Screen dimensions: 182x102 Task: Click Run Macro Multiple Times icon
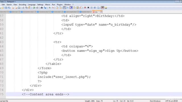pos(95,8)
